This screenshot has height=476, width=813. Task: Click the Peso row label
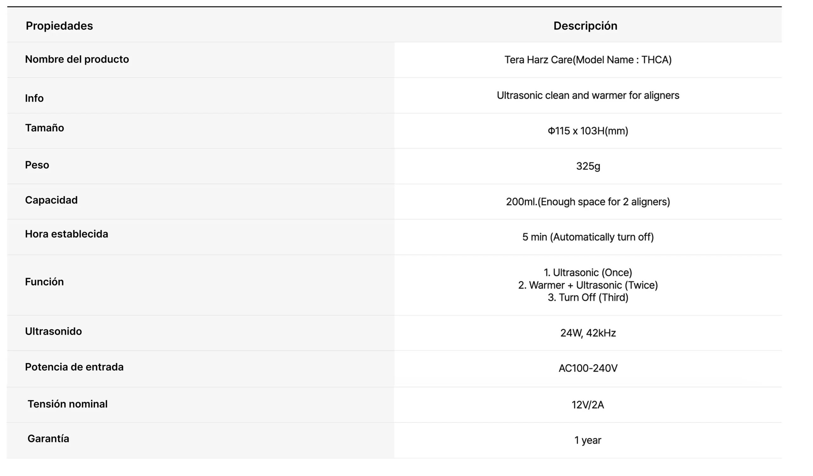tap(37, 165)
